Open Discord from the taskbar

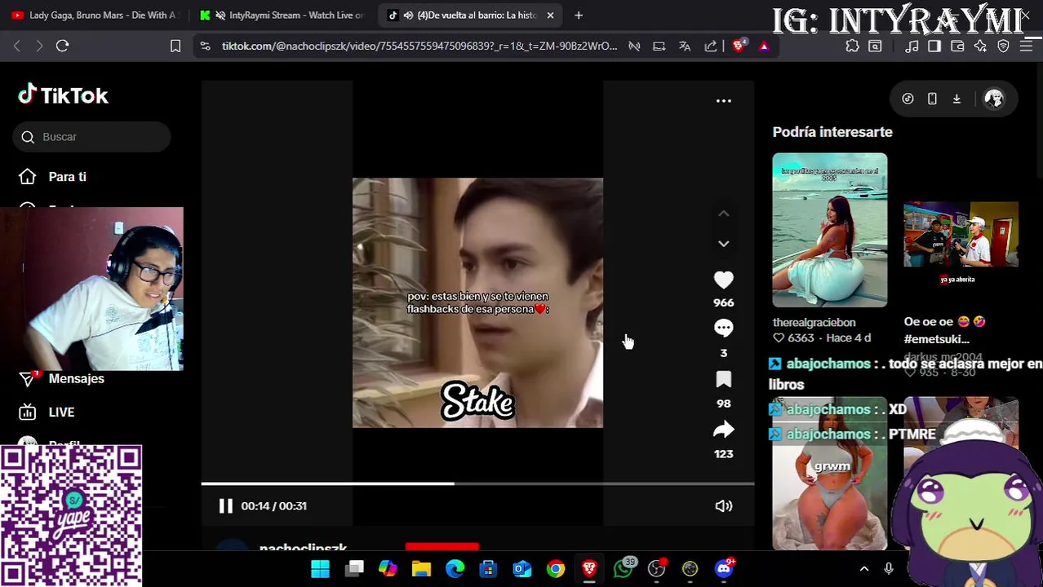724,568
